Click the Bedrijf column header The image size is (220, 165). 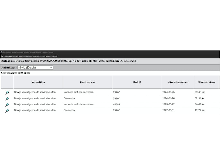pos(137,82)
